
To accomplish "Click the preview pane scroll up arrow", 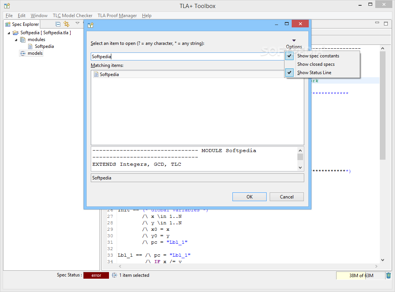I will click(300, 151).
